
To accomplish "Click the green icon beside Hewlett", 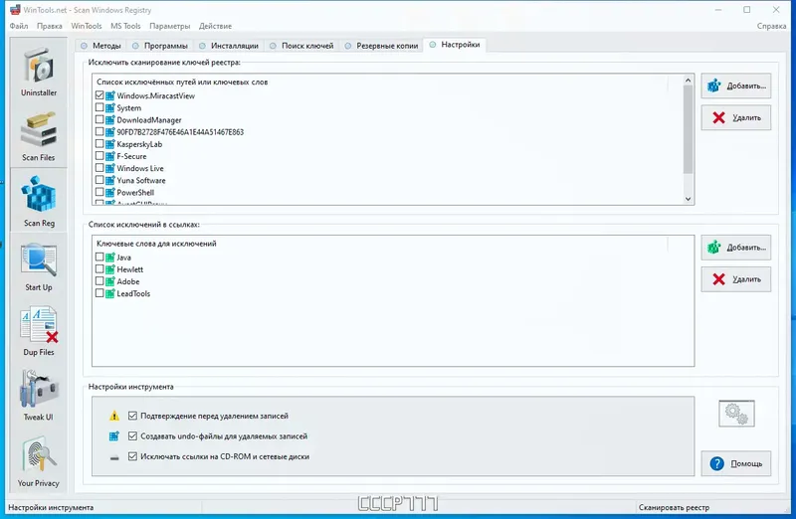I will [110, 269].
